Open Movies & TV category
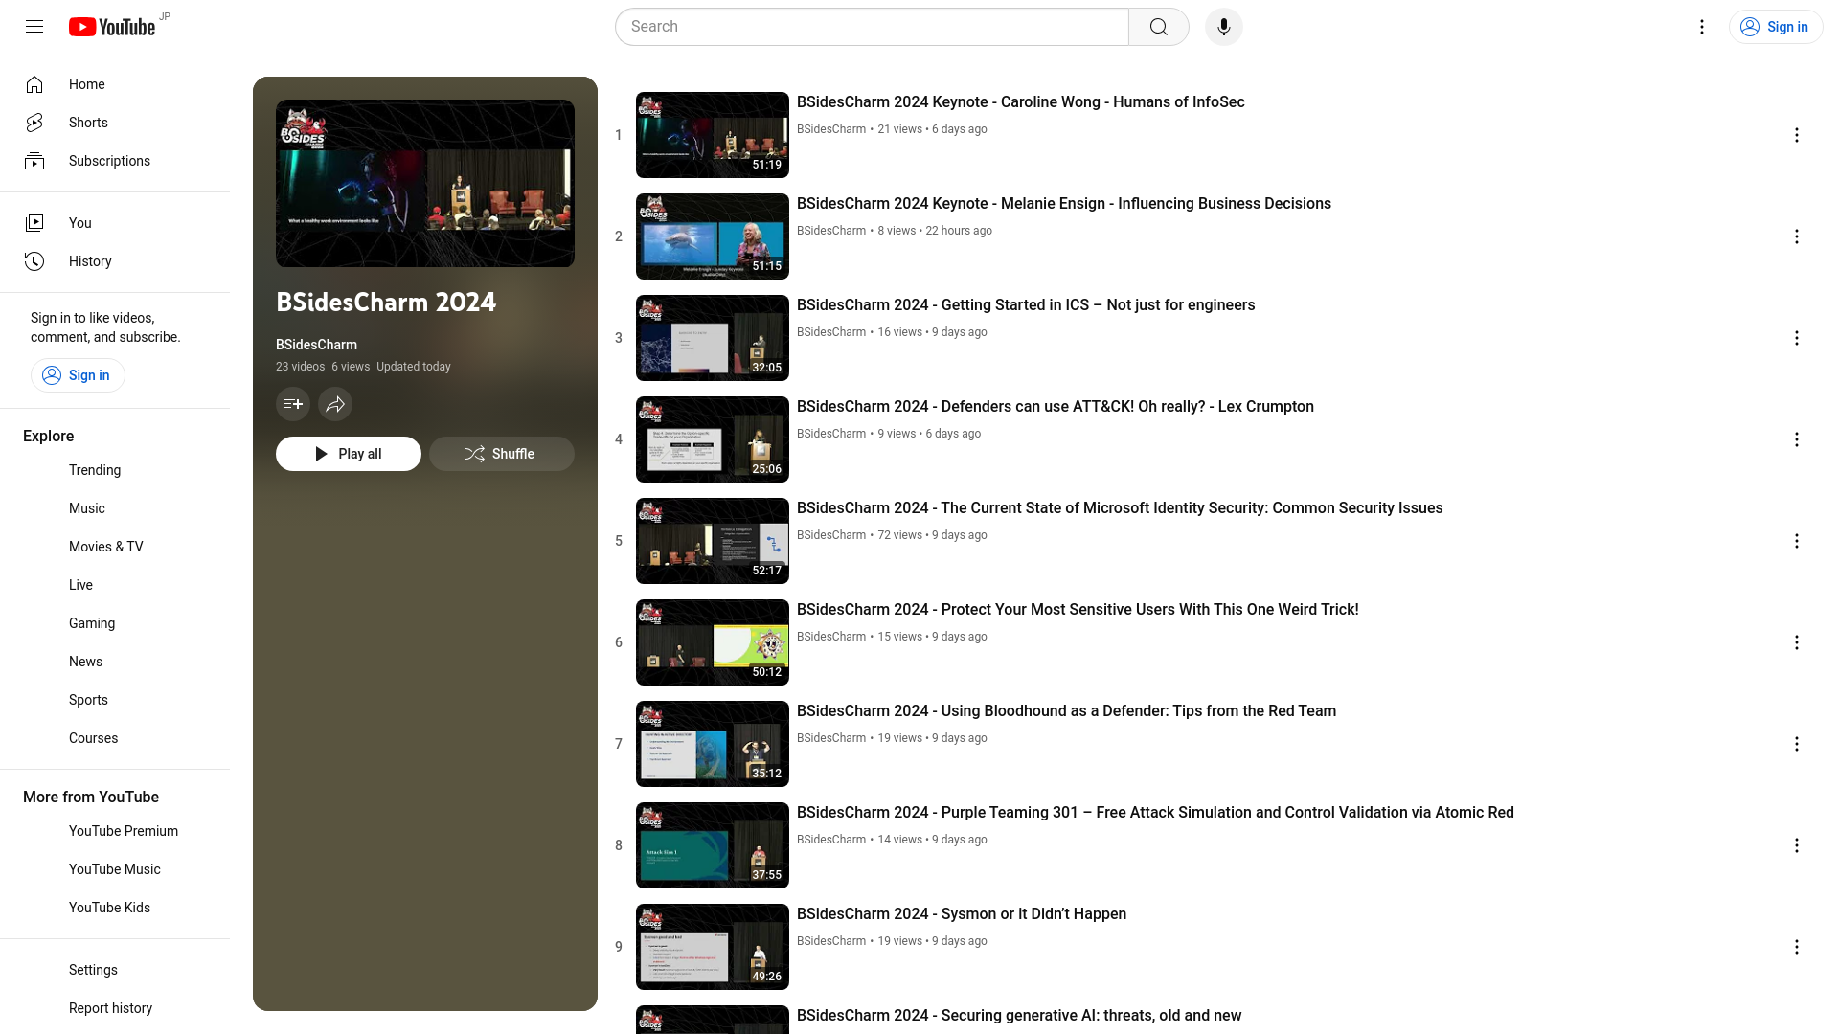Viewport: 1839px width, 1034px height. pyautogui.click(x=115, y=547)
